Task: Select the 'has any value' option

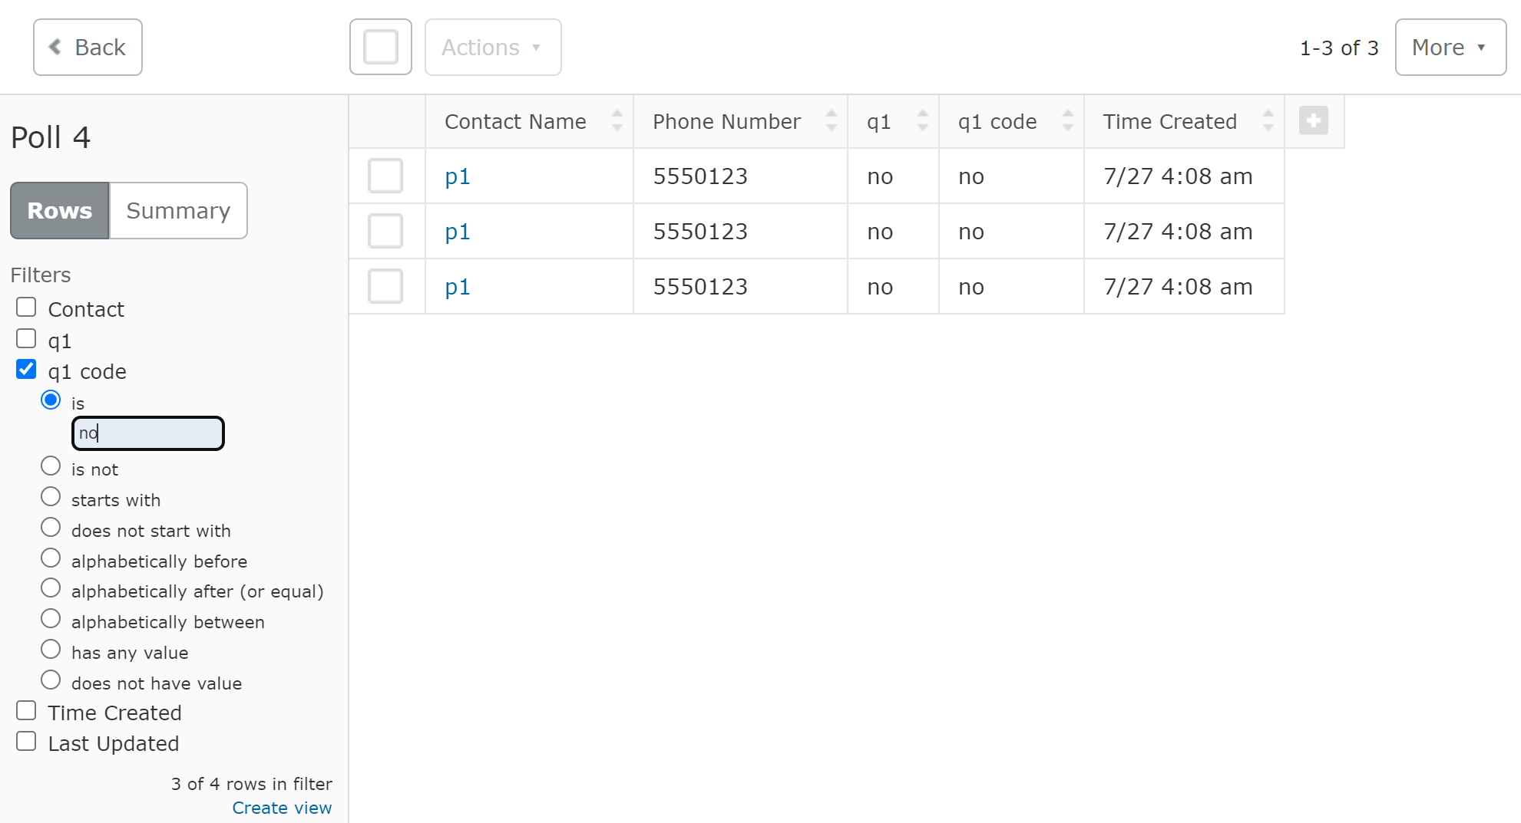Action: click(51, 648)
